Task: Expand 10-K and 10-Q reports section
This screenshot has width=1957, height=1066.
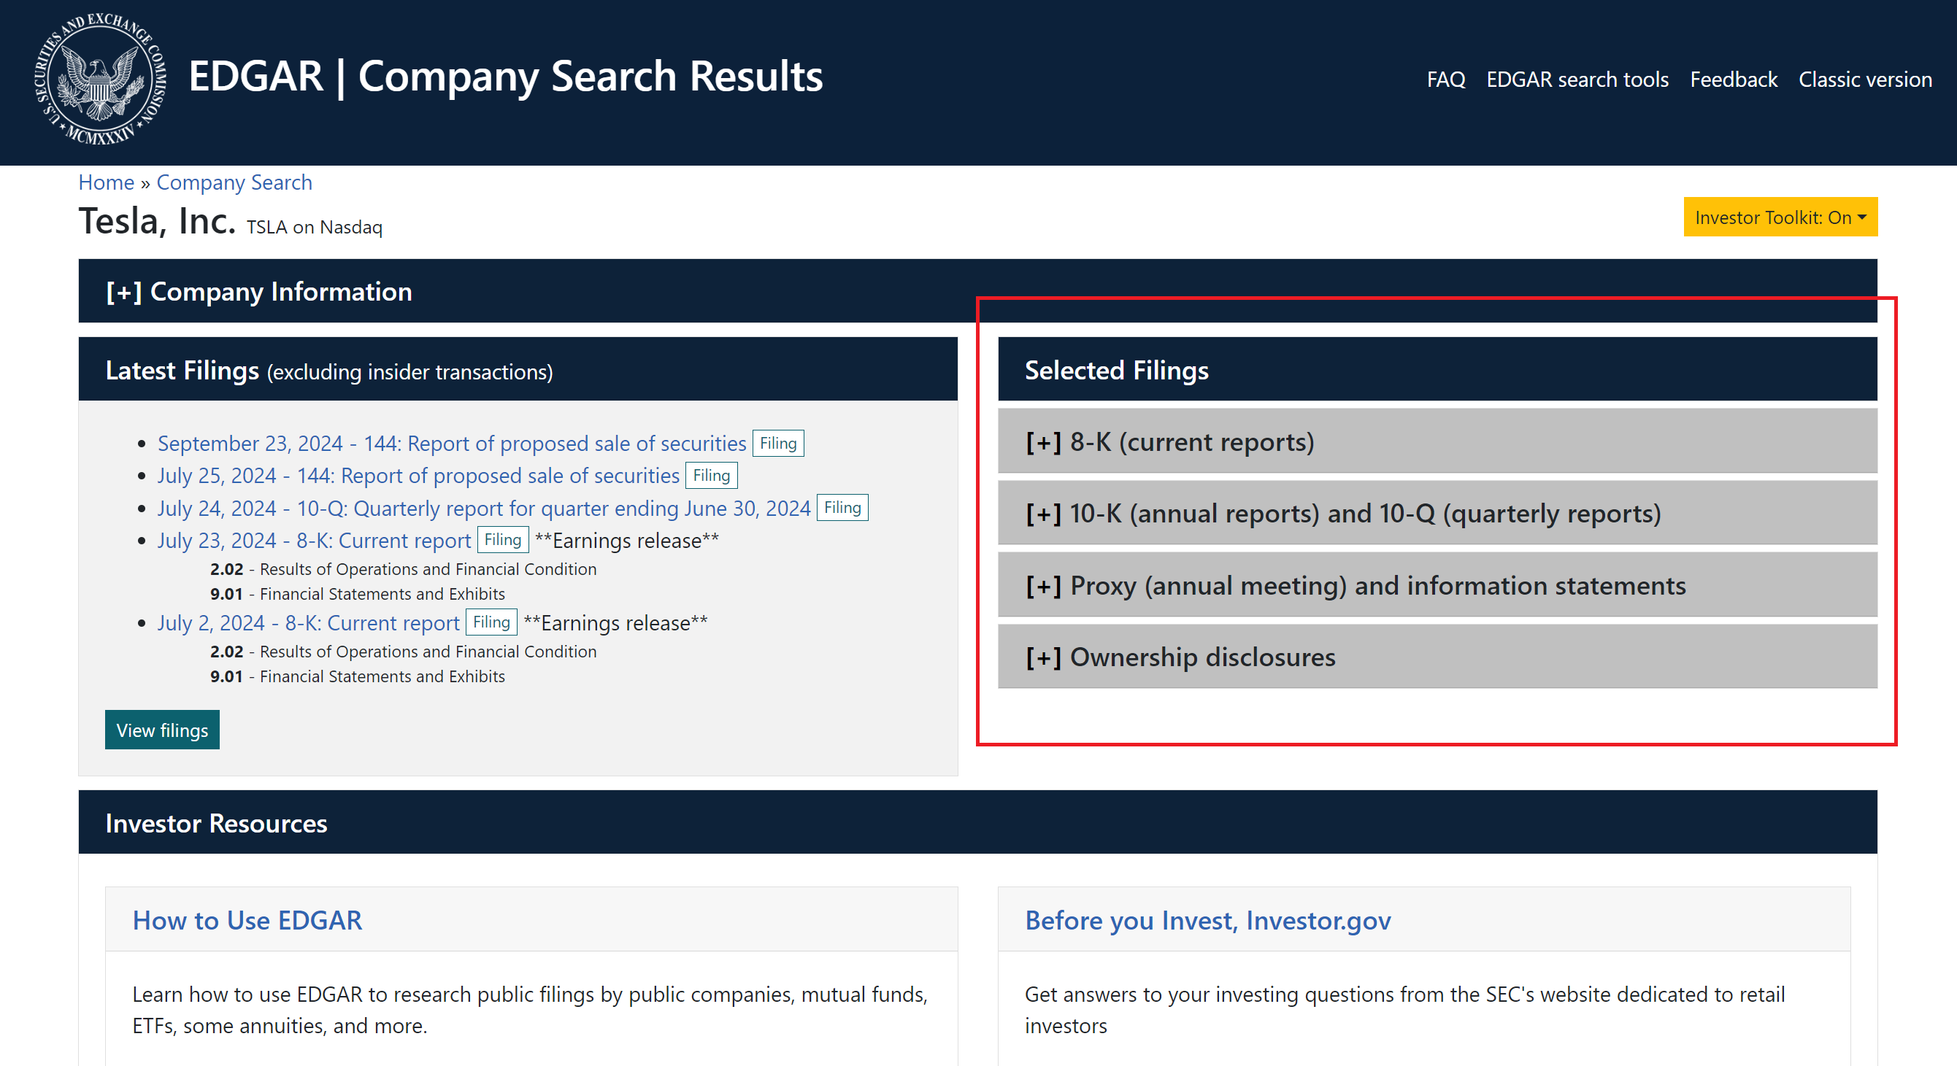Action: (1342, 514)
